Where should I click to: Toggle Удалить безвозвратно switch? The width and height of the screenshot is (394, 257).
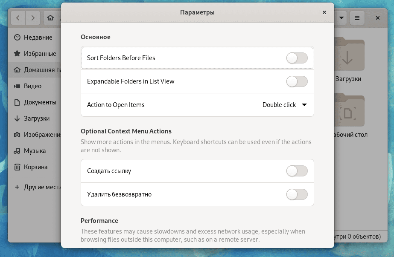click(297, 194)
